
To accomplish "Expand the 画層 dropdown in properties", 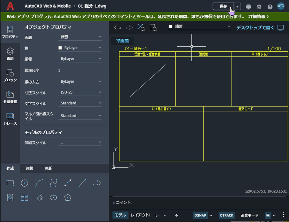I will (x=80, y=37).
